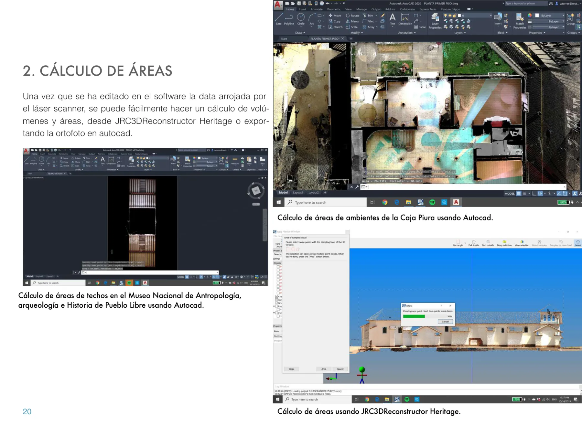
Task: Expand the Annotation panel in PLANTA PRIMER PISO AutoCAD
Action: point(407,33)
